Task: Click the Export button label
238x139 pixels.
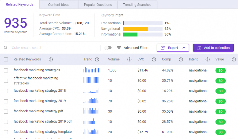Action: point(173,48)
